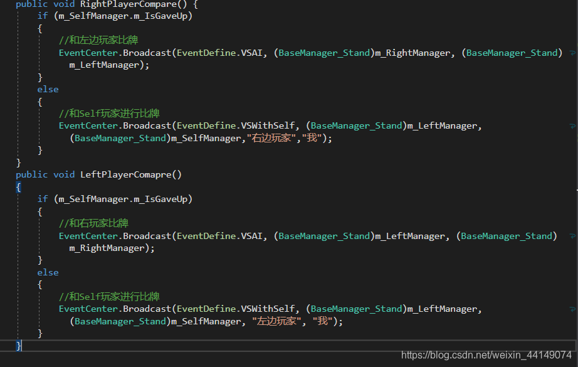Image resolution: width=578 pixels, height=367 pixels.
Task: Click "public" keyword before LeftPlayerComapre
Action: click(32, 174)
